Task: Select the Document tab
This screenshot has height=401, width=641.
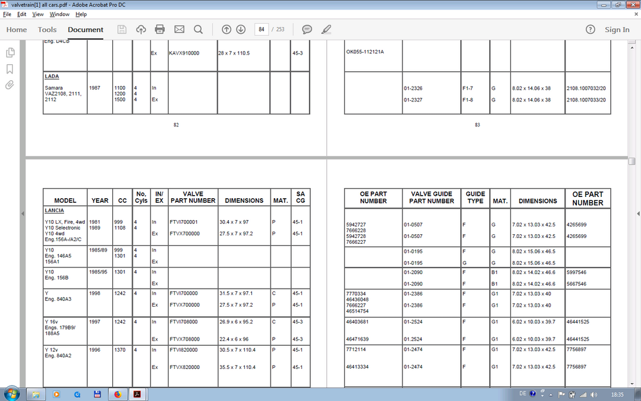Action: coord(85,30)
